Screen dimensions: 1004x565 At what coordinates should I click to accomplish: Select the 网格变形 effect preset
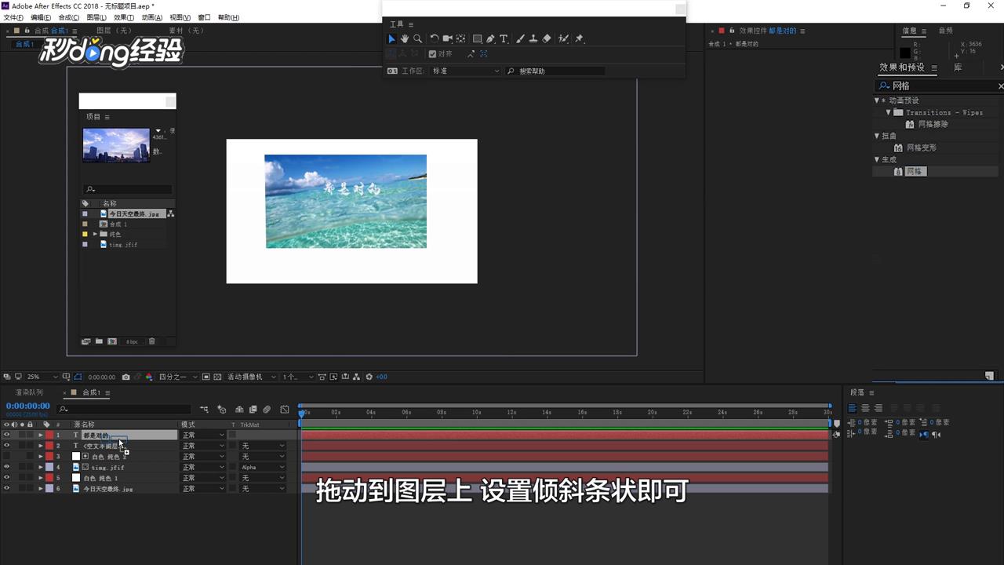(x=922, y=148)
